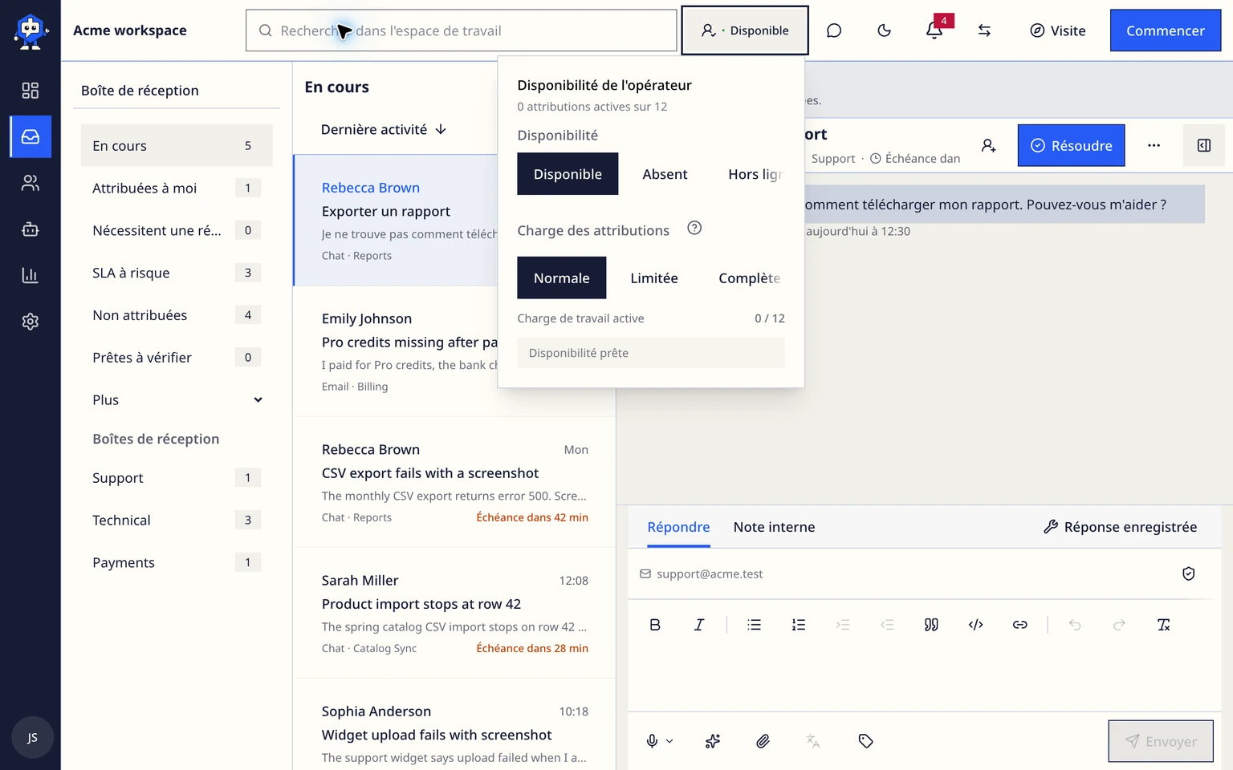Open the bot automation icon in sidebar
The height and width of the screenshot is (770, 1233).
pos(31,229)
